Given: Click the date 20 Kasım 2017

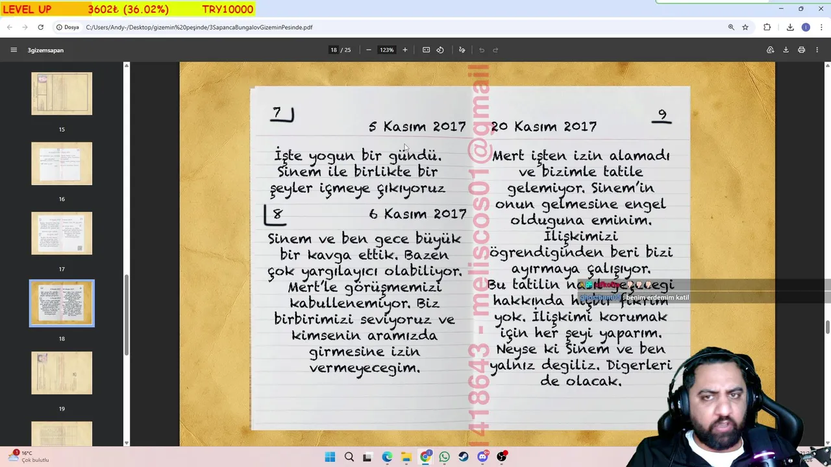Looking at the screenshot, I should (x=544, y=126).
